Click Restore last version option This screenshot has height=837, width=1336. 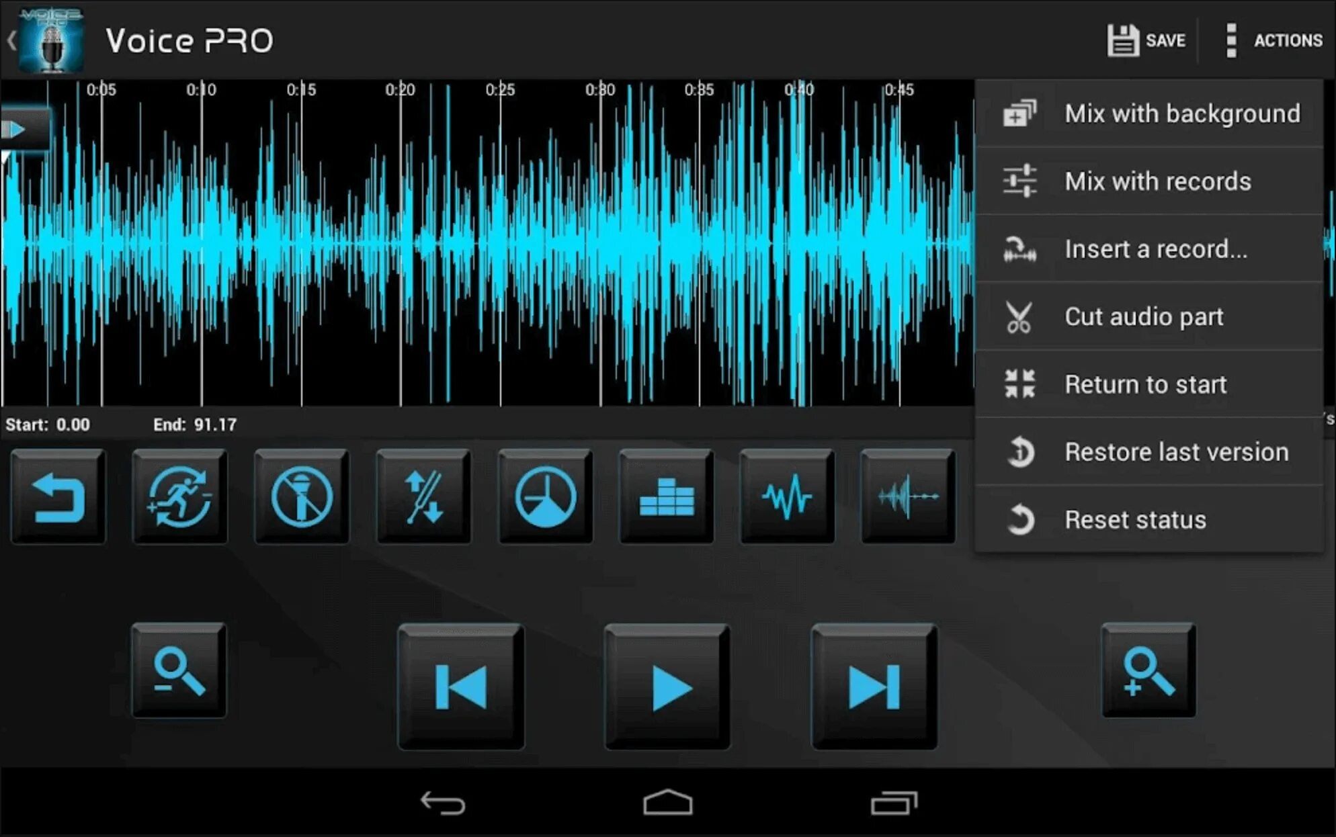pos(1157,451)
